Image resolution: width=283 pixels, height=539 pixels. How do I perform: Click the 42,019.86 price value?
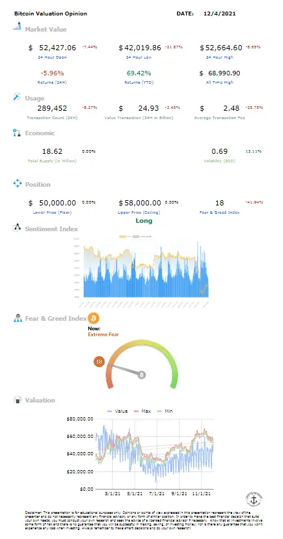[142, 48]
